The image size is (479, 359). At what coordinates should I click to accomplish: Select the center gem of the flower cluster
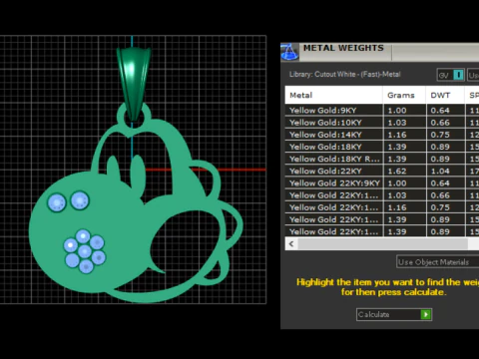[x=85, y=251]
